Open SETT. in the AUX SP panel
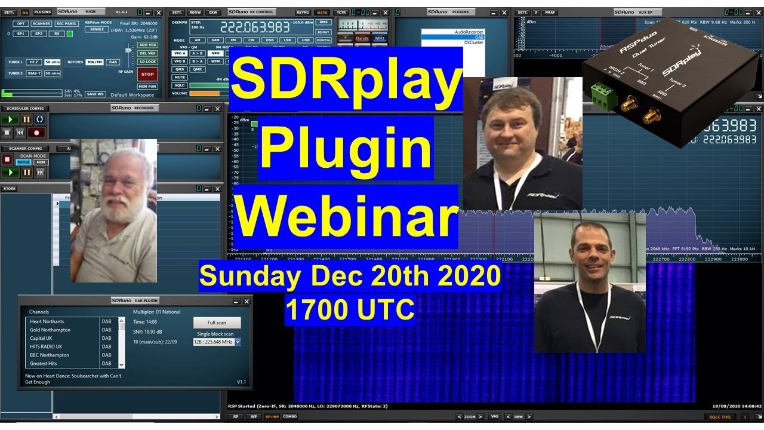Viewport: 764px width, 430px height. [522, 12]
